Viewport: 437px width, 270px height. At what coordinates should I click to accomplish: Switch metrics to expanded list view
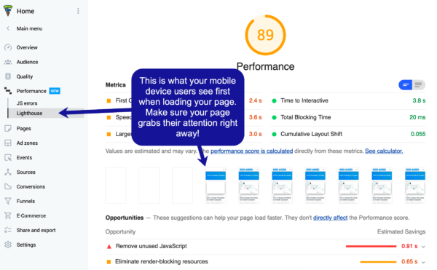click(x=418, y=85)
